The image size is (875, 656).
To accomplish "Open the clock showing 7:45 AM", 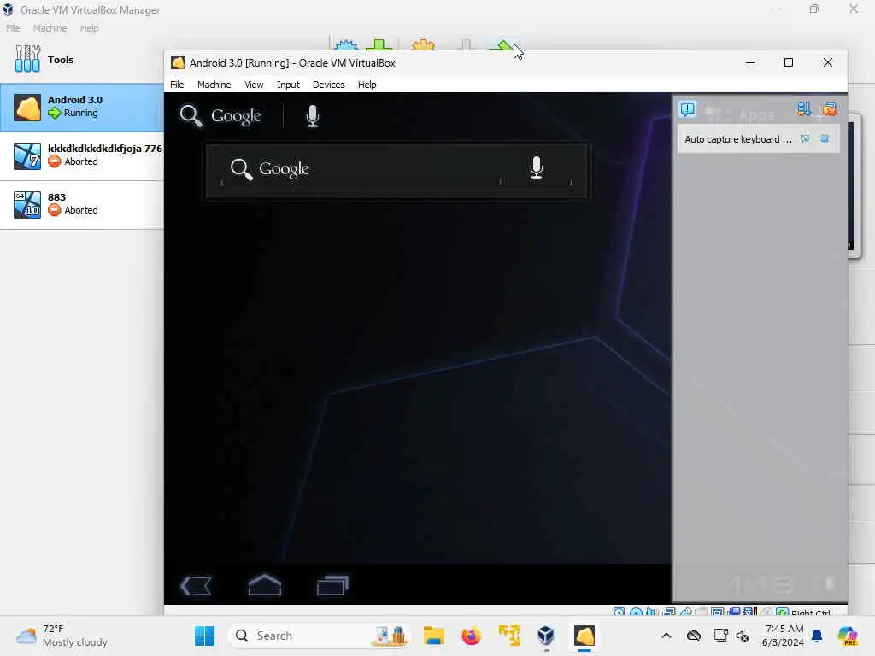I will (x=784, y=635).
